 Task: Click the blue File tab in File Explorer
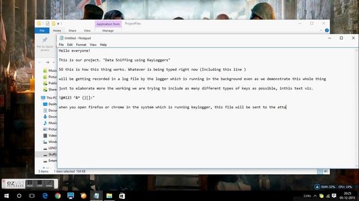(42, 31)
